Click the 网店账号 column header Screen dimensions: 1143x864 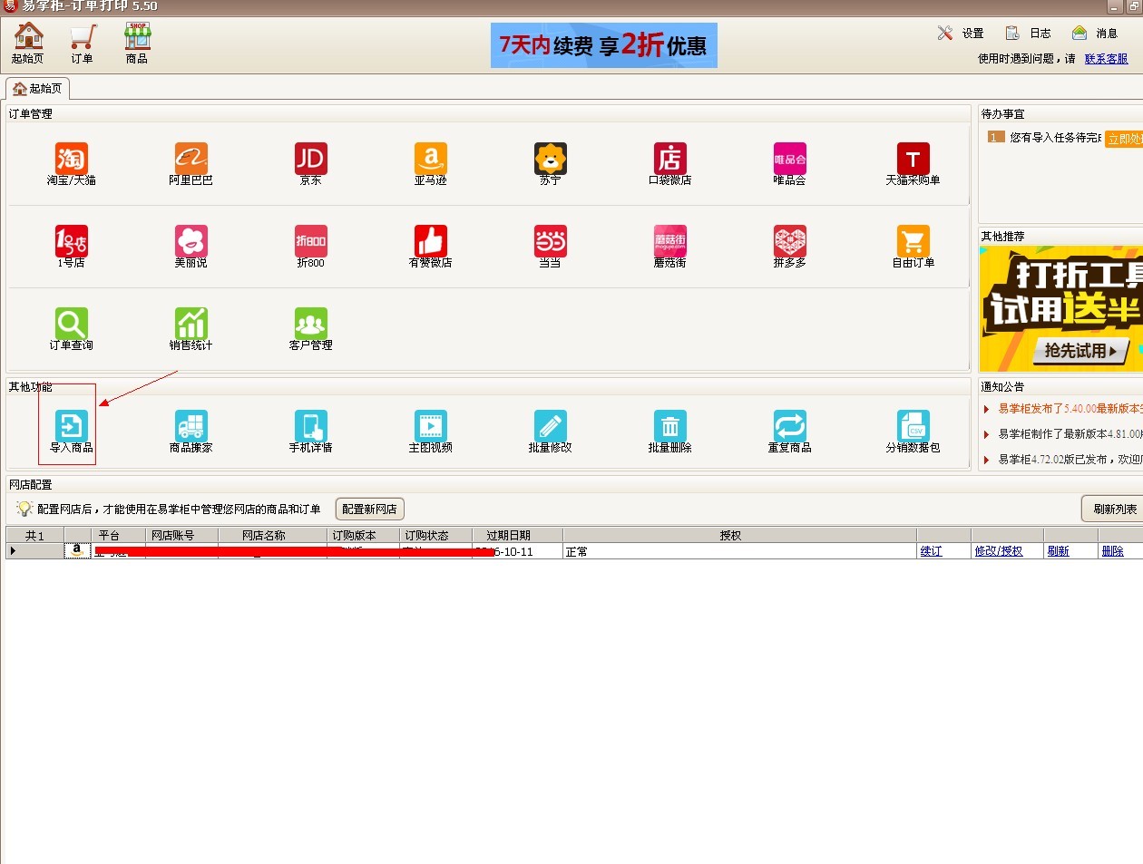(181, 536)
